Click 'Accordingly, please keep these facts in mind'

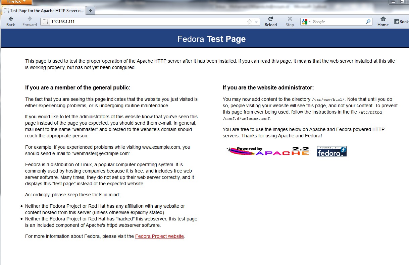click(x=72, y=195)
